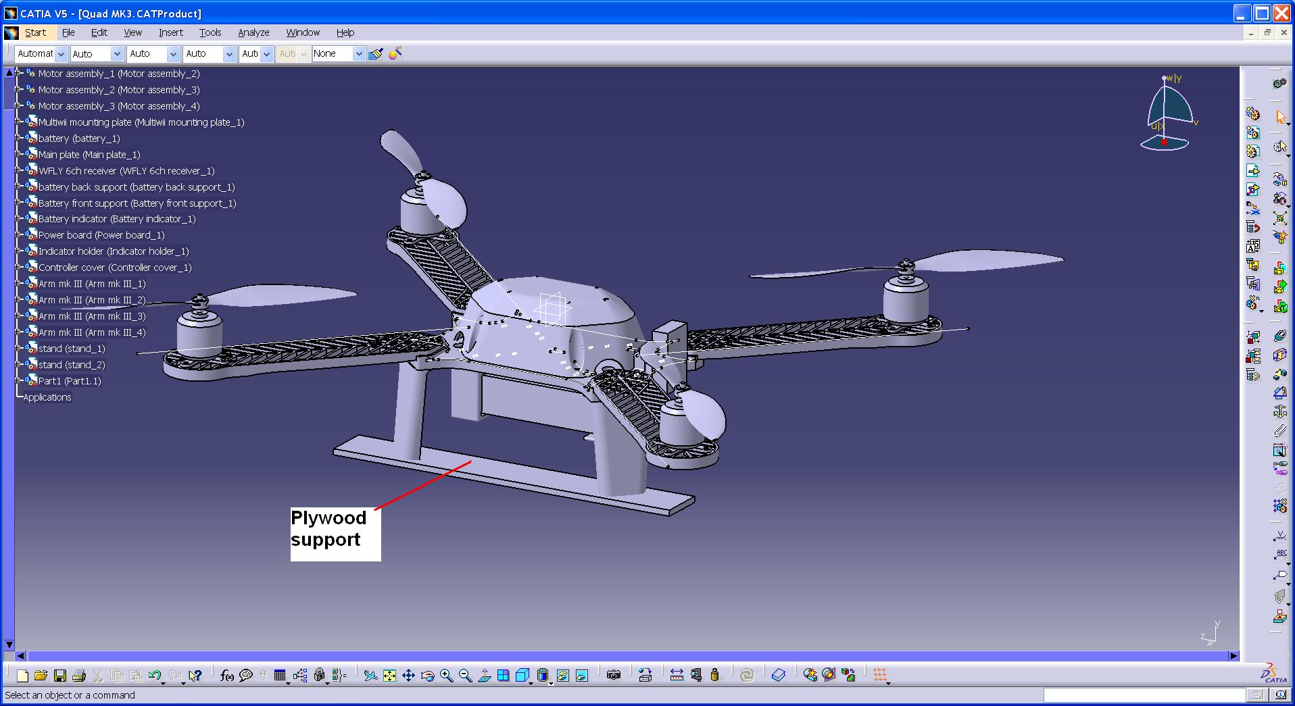Image resolution: width=1295 pixels, height=706 pixels.
Task: Click the Fit All In icon
Action: click(x=389, y=675)
